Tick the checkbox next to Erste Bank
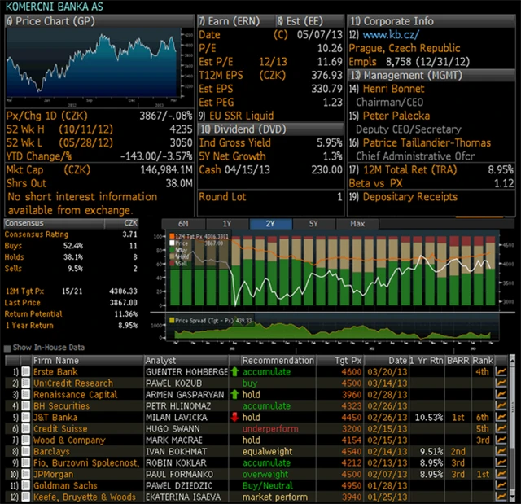Screen dimensions: 521x504 point(24,372)
